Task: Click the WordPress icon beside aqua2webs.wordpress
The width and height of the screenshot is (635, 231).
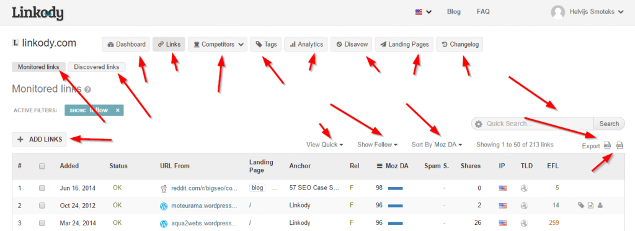Action: coord(164,223)
